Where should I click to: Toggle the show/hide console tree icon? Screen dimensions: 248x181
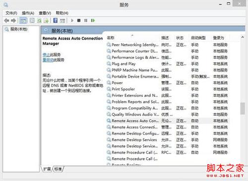click(23, 20)
